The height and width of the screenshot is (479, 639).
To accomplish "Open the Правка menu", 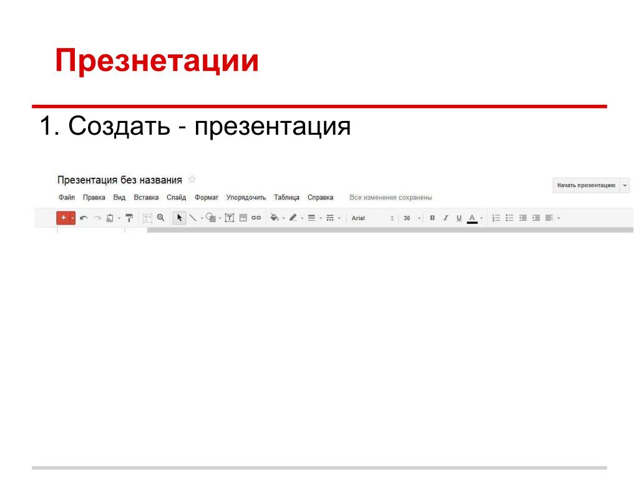I will [94, 198].
